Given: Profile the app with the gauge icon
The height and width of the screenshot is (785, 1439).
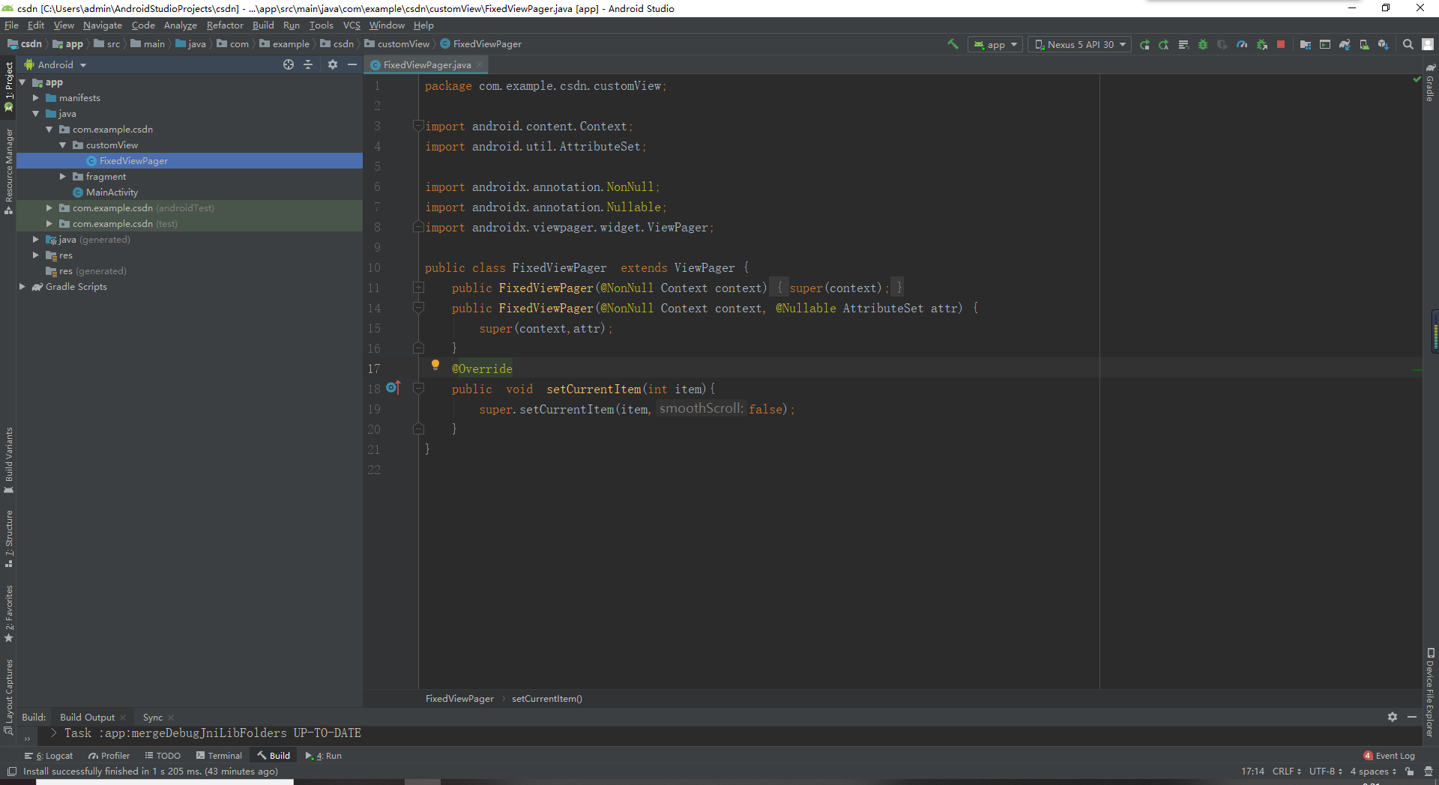Looking at the screenshot, I should coord(1242,44).
